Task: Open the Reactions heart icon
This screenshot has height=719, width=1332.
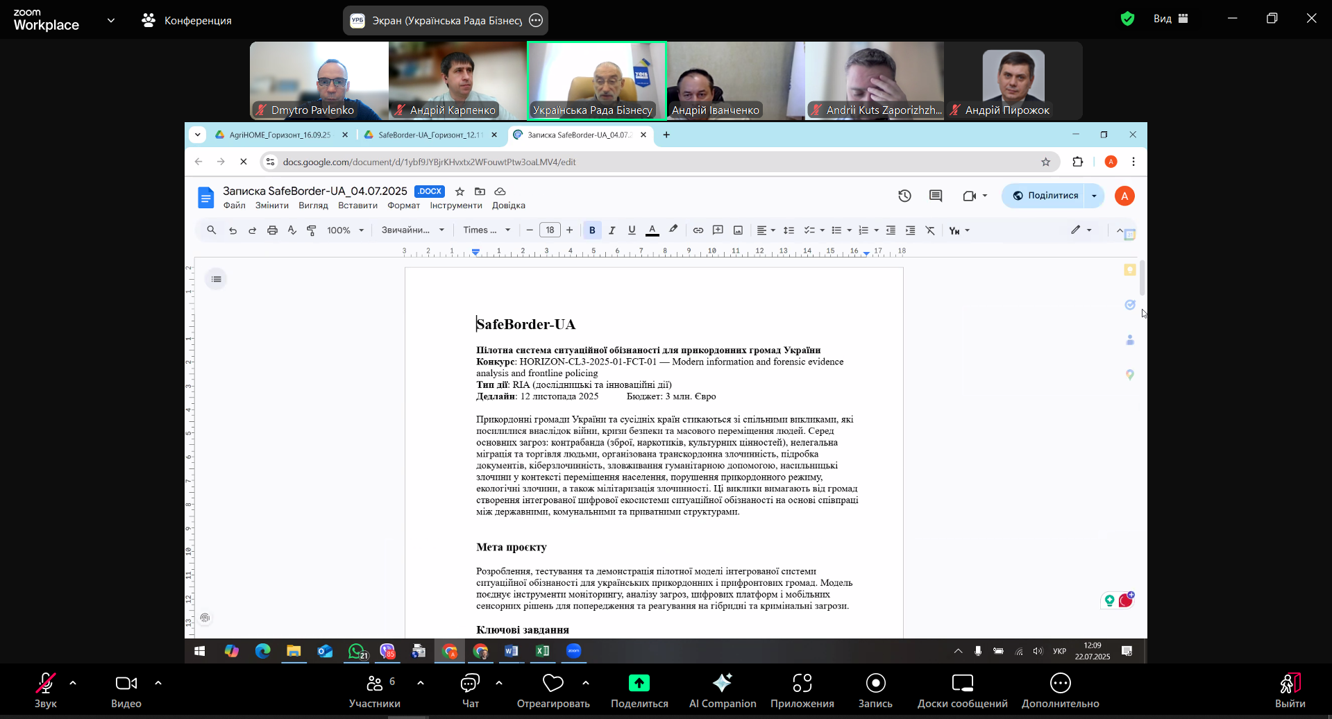Action: 553,684
